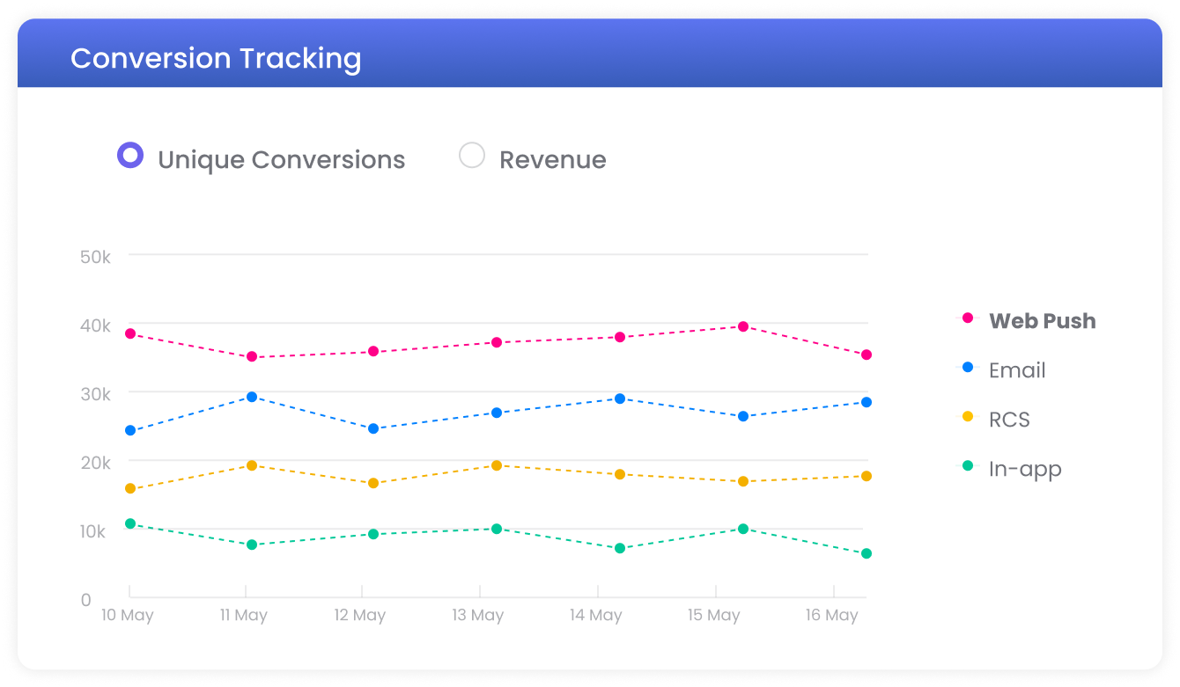The width and height of the screenshot is (1180, 687).
Task: Click RCS data point on 10 May
Action: 130,488
